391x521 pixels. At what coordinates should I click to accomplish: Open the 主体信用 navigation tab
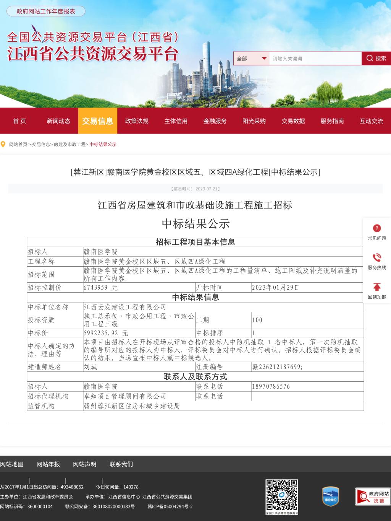pos(176,121)
